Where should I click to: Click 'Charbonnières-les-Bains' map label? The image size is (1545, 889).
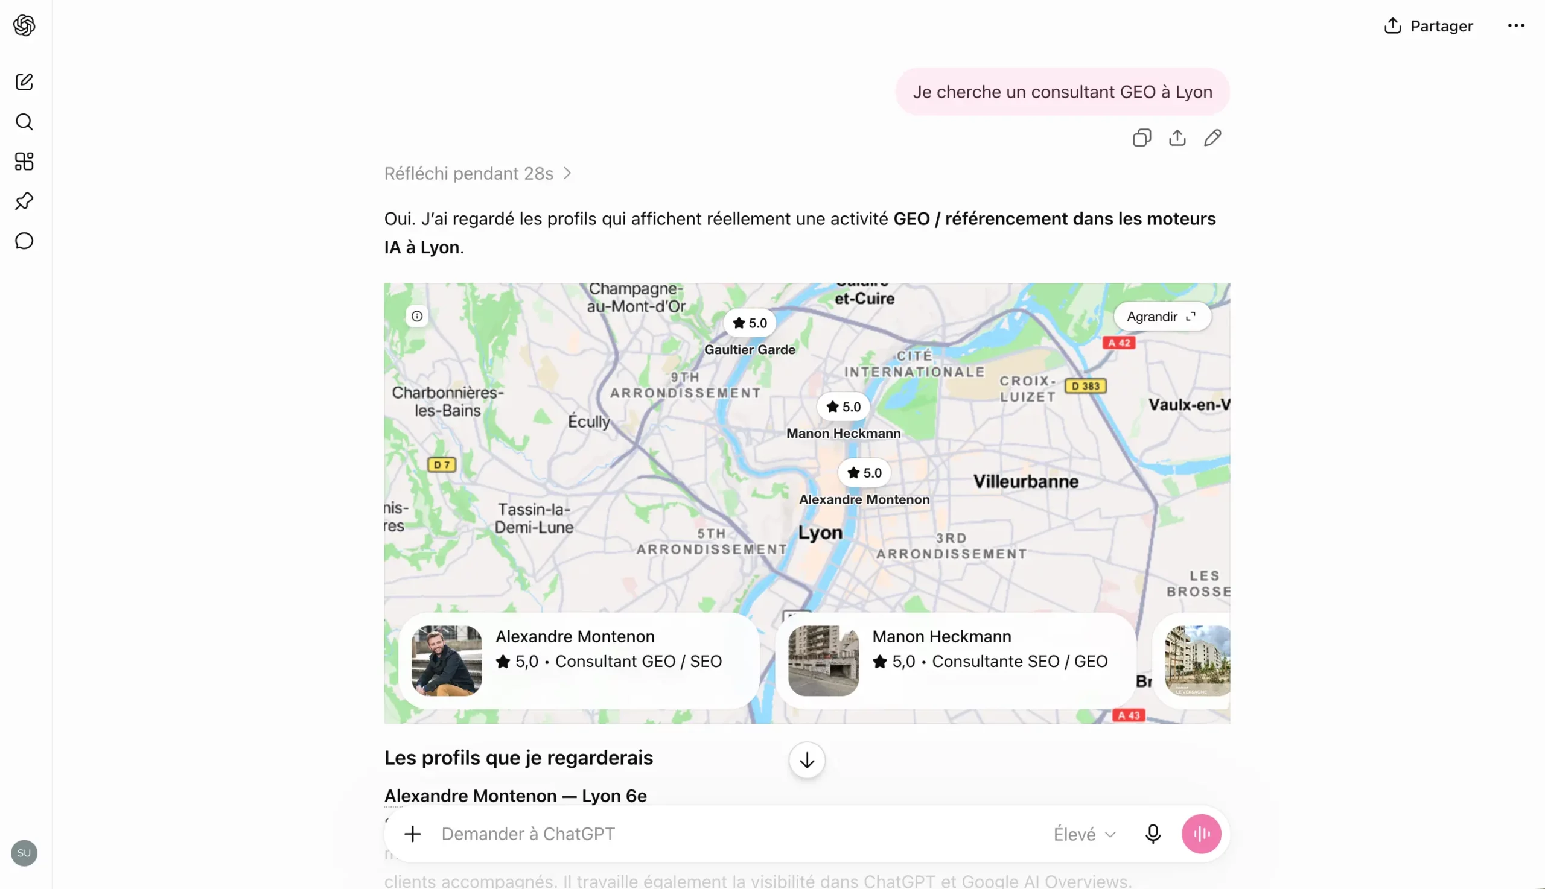pyautogui.click(x=448, y=401)
